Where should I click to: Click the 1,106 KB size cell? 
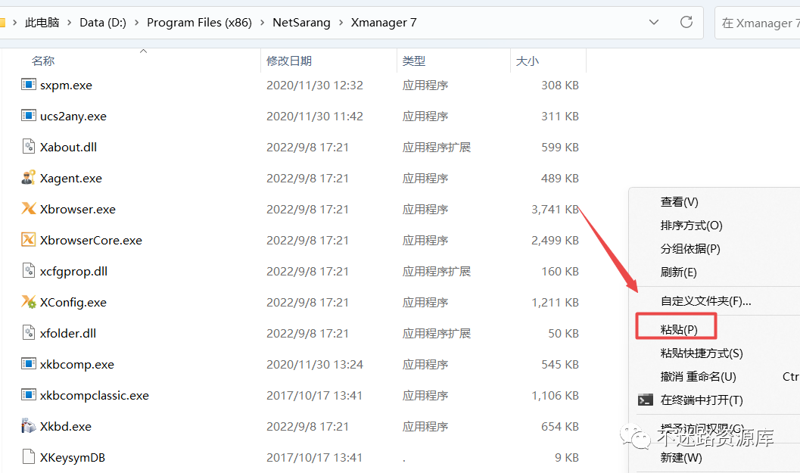click(x=555, y=396)
